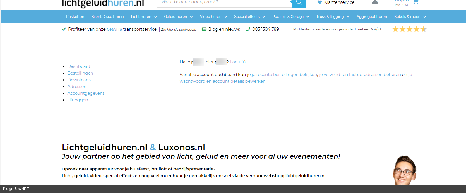Open the Downloads account link

pyautogui.click(x=79, y=80)
